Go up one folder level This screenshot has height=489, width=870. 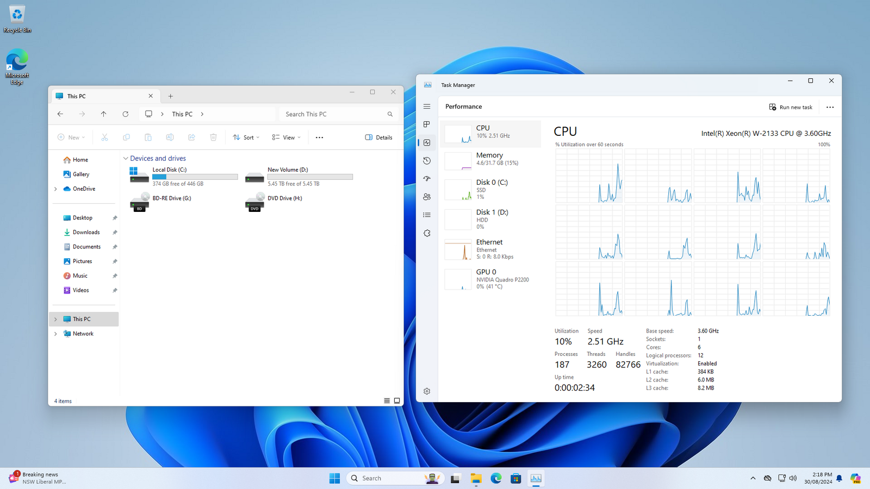pos(104,114)
